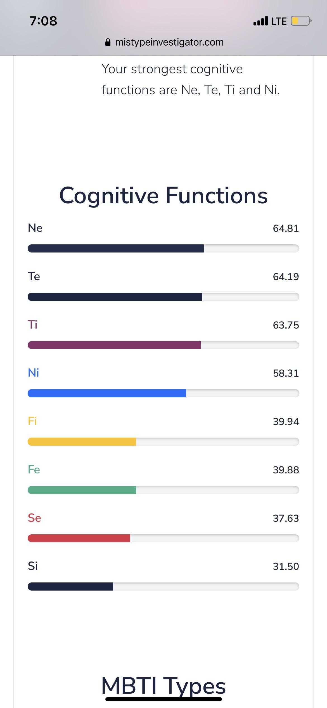This screenshot has width=327, height=708.
Task: Tap the purple Ti function label
Action: click(x=32, y=325)
